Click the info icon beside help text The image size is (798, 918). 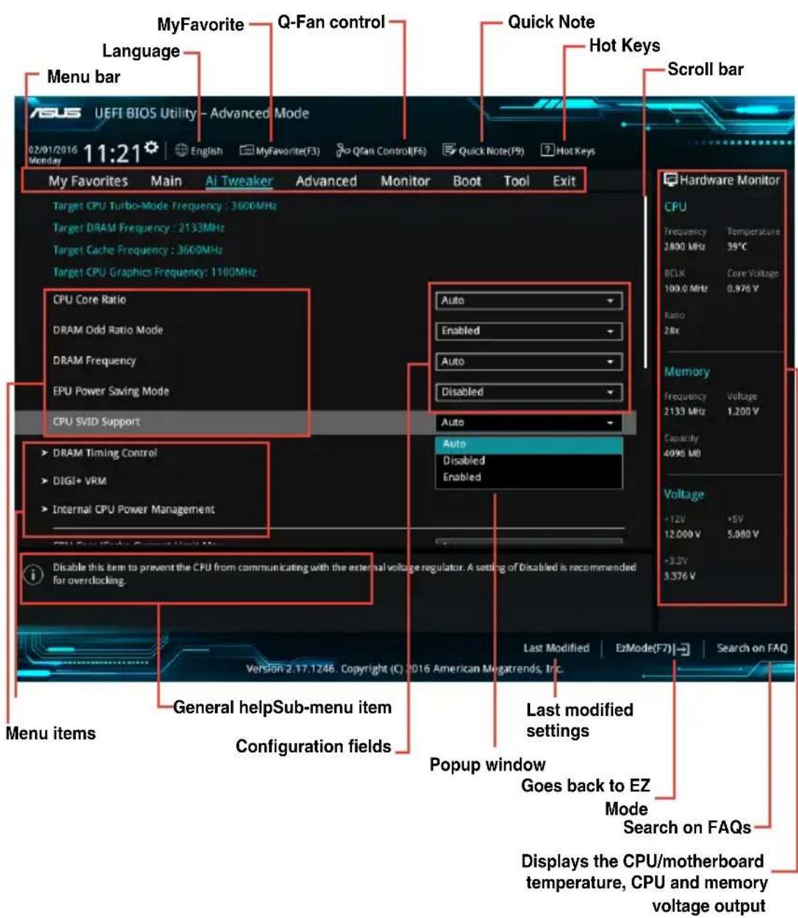(33, 575)
